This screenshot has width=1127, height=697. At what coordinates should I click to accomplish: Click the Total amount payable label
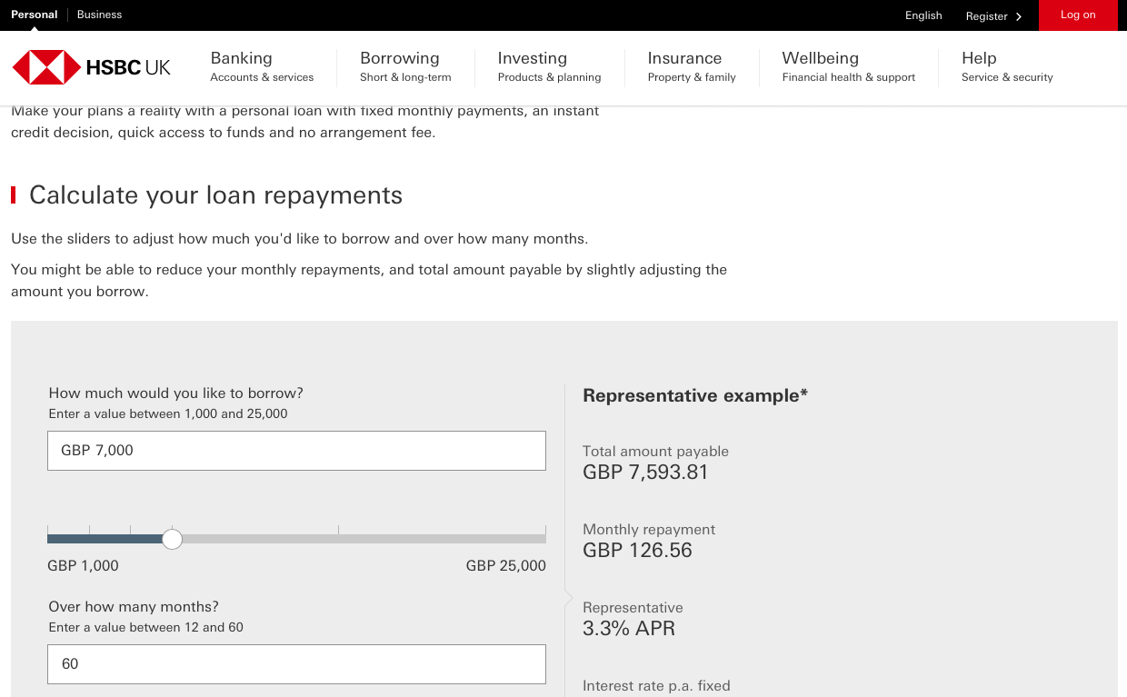(655, 452)
